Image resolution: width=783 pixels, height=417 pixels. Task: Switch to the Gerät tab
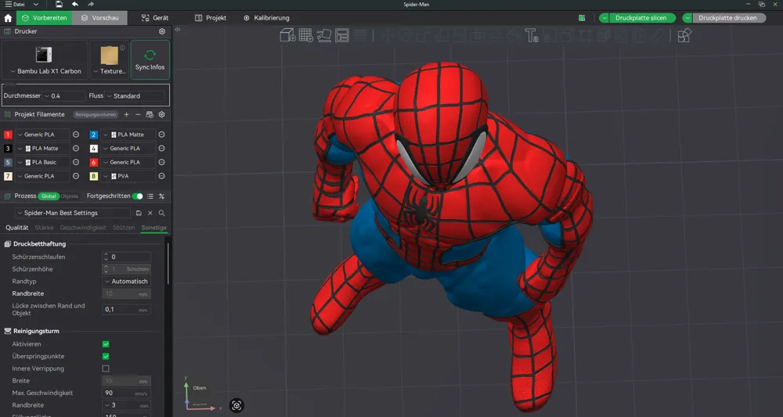pyautogui.click(x=155, y=18)
